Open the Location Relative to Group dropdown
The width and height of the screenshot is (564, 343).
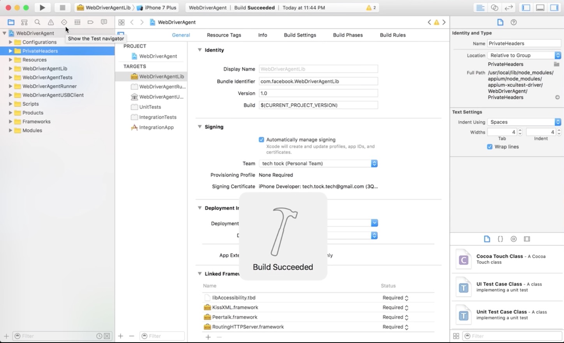[524, 55]
